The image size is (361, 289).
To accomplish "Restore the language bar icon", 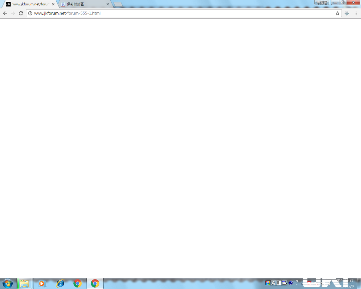I will click(297, 281).
